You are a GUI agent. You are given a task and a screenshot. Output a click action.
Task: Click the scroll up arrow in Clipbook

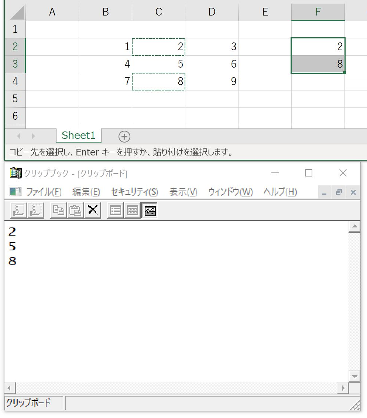tap(354, 227)
